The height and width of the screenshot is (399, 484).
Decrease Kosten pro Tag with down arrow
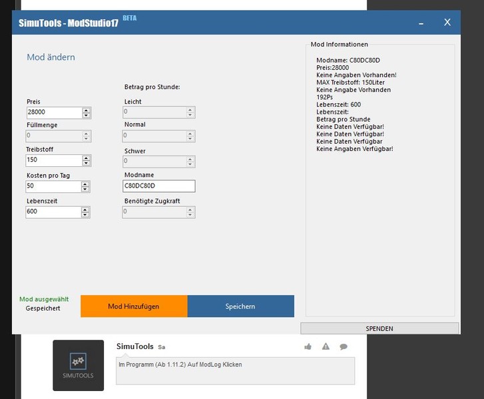[x=86, y=190]
